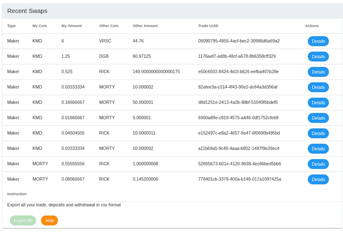Open Details for swap e152497c-e8a2-4657-9e47-6f0690b495bd
This screenshot has width=343, height=235.
[318, 133]
